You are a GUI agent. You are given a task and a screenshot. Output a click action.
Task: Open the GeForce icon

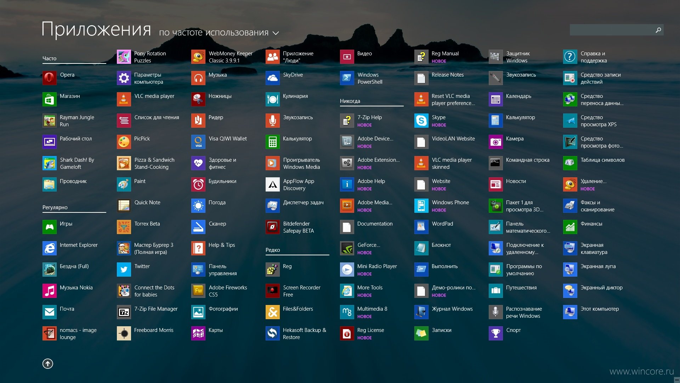(x=347, y=248)
